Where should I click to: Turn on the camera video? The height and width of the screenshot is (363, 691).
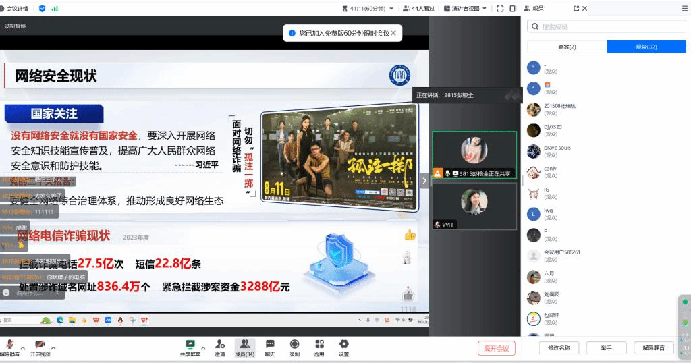point(40,347)
